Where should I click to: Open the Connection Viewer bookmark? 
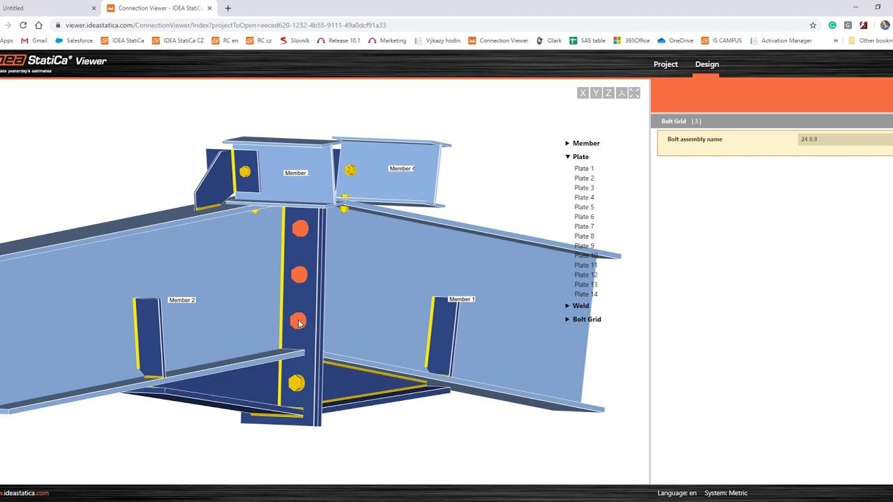click(x=498, y=40)
